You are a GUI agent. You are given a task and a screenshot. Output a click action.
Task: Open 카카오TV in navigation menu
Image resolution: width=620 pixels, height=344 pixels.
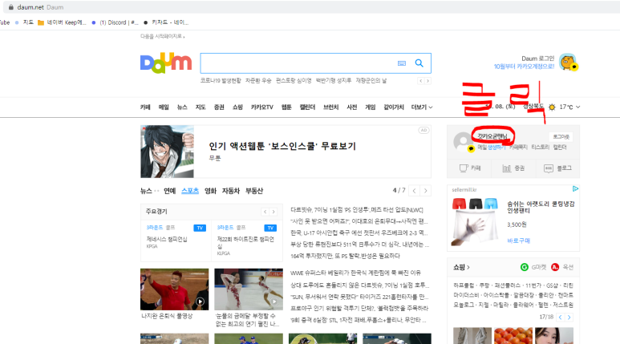pos(261,107)
